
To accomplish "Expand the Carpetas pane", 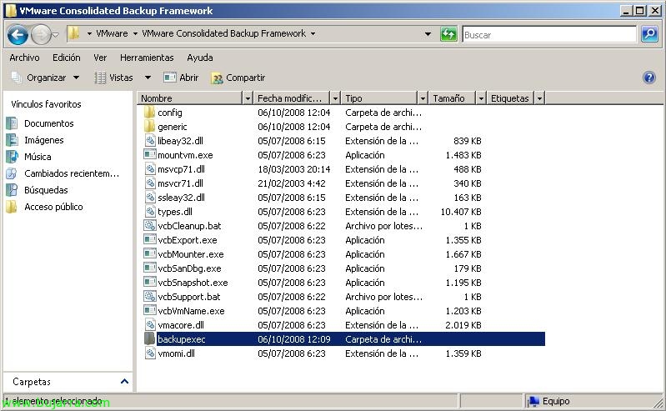I will [x=124, y=381].
